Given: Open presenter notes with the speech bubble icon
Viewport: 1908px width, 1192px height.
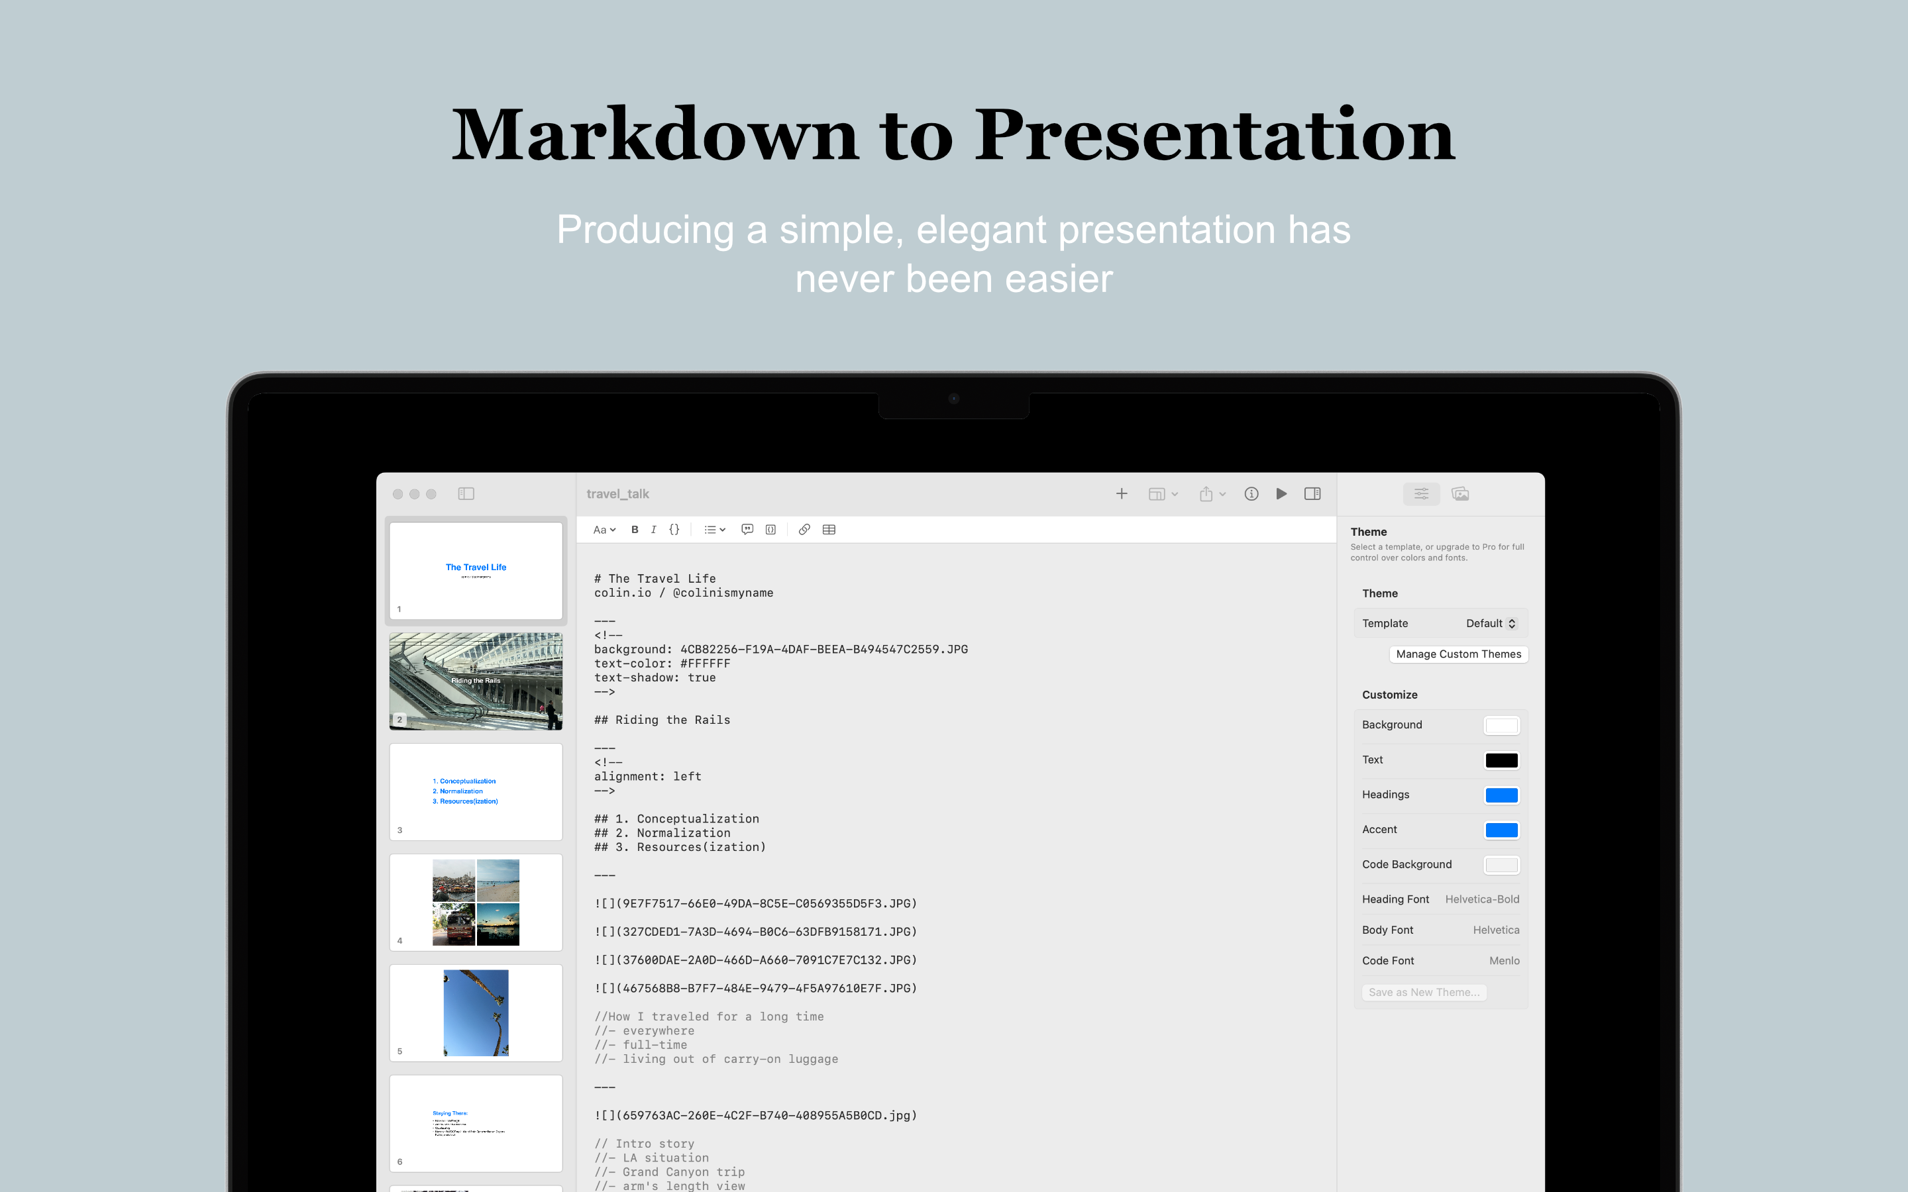Looking at the screenshot, I should click(747, 529).
